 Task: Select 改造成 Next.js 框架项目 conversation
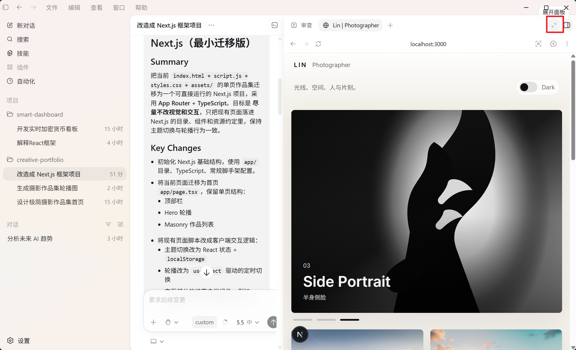pos(64,174)
